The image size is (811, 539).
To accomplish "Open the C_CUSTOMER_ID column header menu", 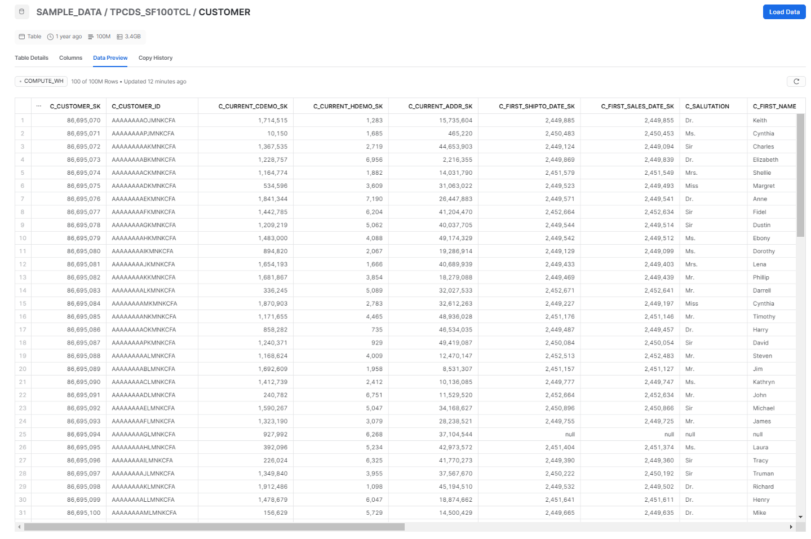I will (x=136, y=105).
